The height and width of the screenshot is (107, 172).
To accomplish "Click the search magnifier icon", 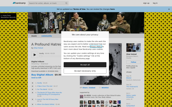I will click(x=66, y=3).
